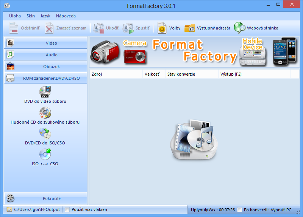Click the output folder icon in status bar
This screenshot has width=303, height=217.
pos(9,209)
